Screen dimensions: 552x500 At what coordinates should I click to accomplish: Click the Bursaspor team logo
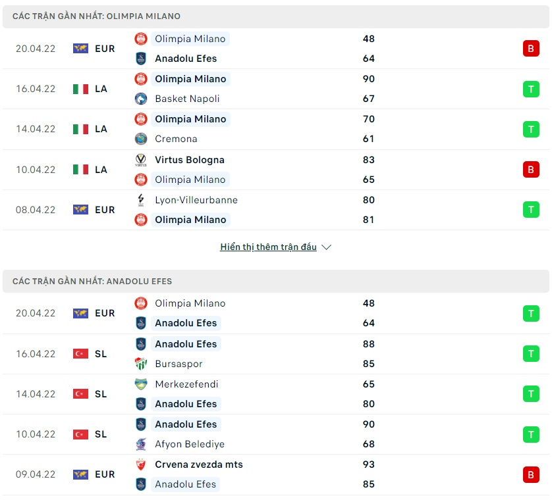[141, 364]
